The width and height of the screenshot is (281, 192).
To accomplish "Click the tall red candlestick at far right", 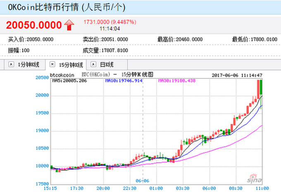I will [258, 89].
